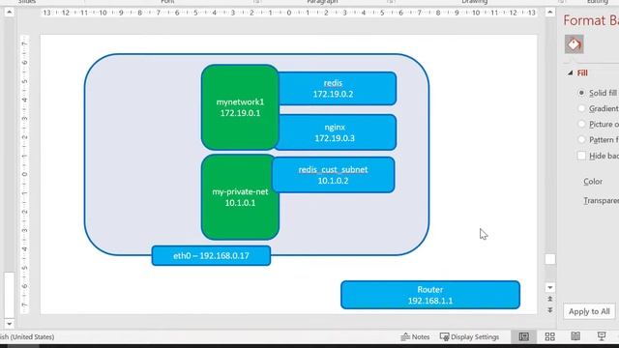Viewport: 619px width, 348px height.
Task: Click the language status bar entry
Action: click(27, 337)
